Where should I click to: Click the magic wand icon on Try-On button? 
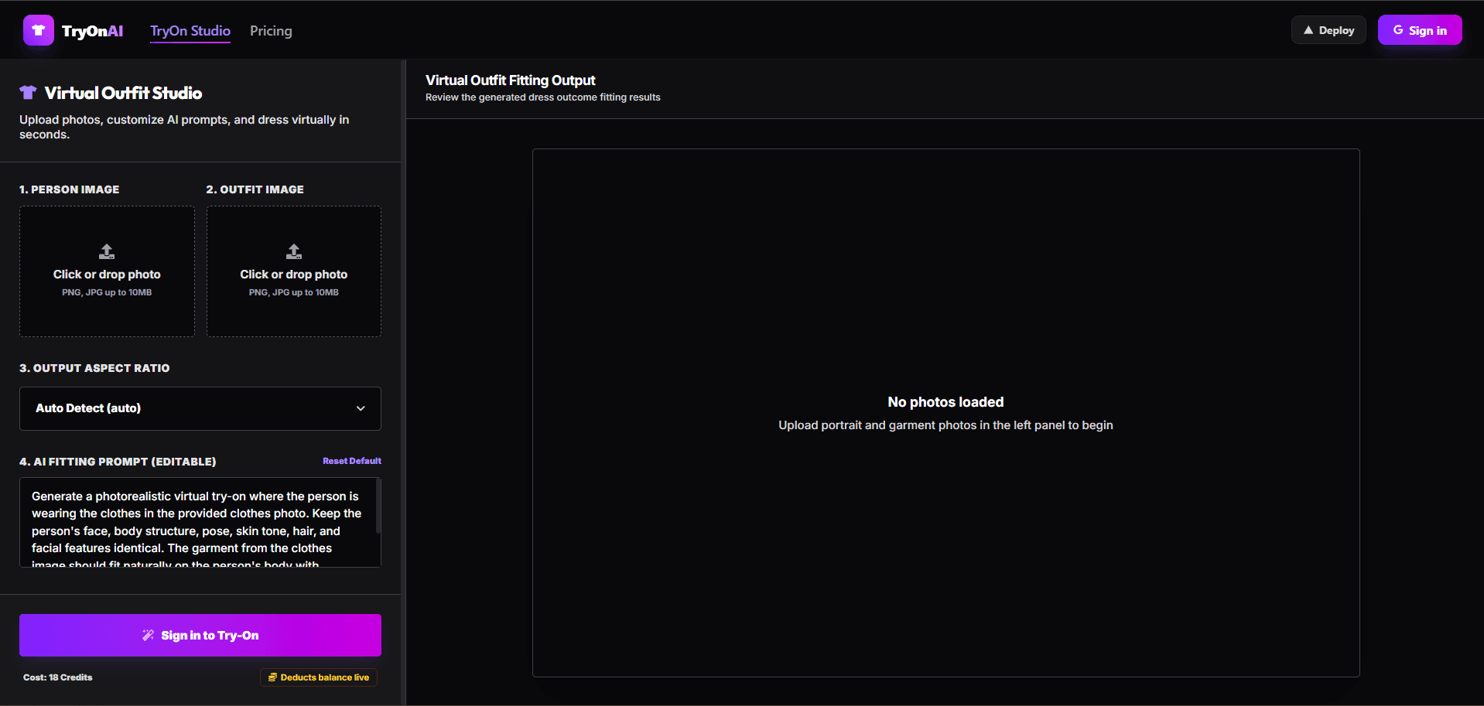click(x=148, y=635)
